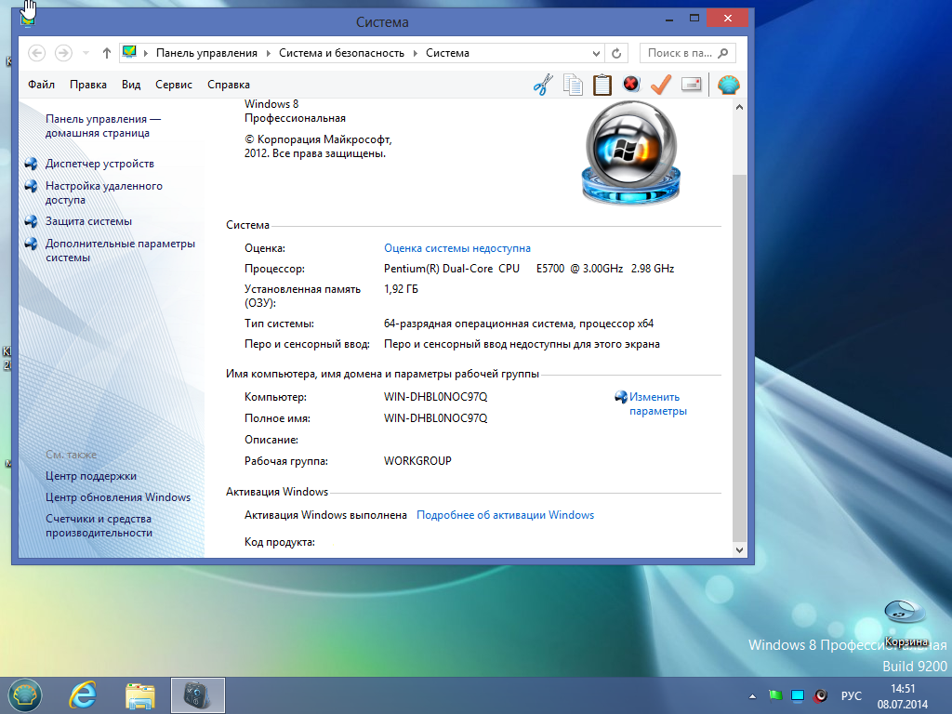The image size is (952, 714).
Task: Open Подробнее об активации Windows link
Action: [x=505, y=515]
